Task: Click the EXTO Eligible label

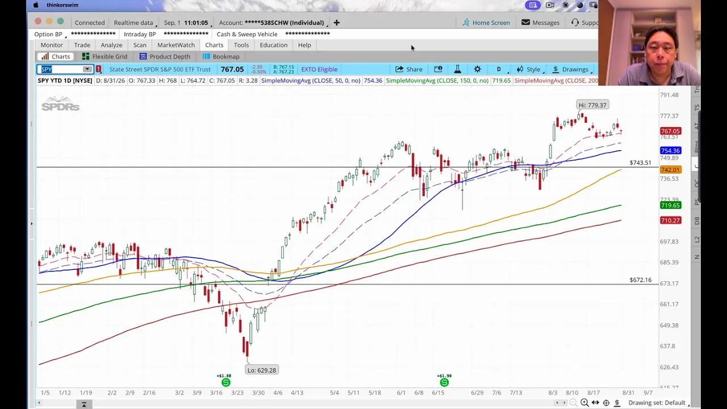Action: point(319,69)
